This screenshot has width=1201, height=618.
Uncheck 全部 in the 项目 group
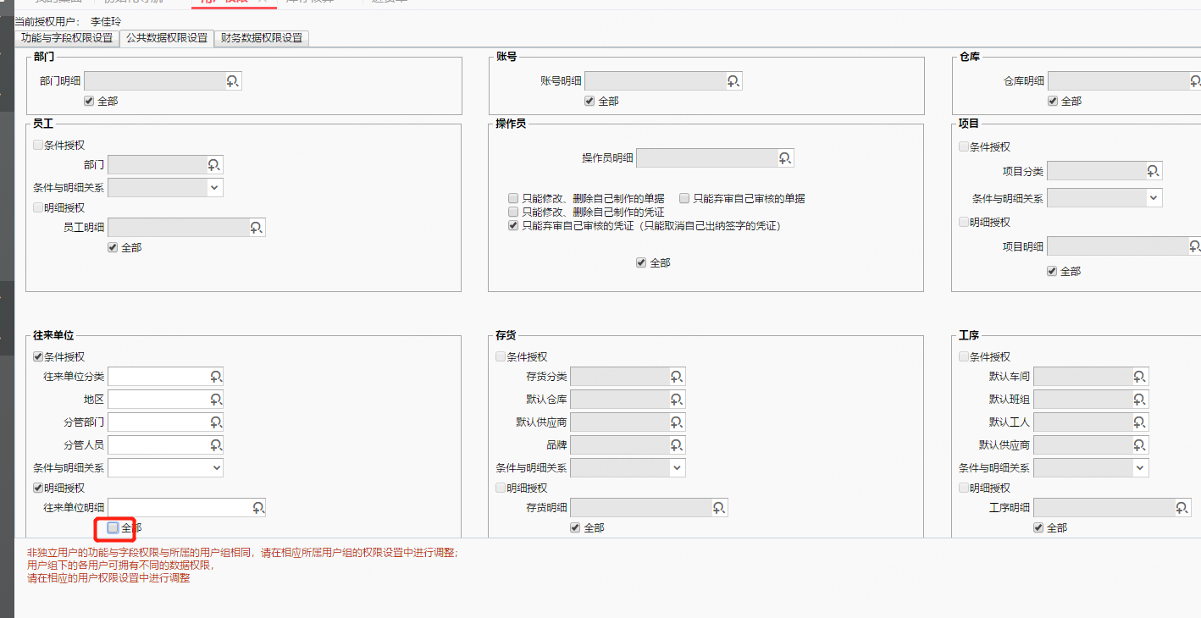point(1053,271)
